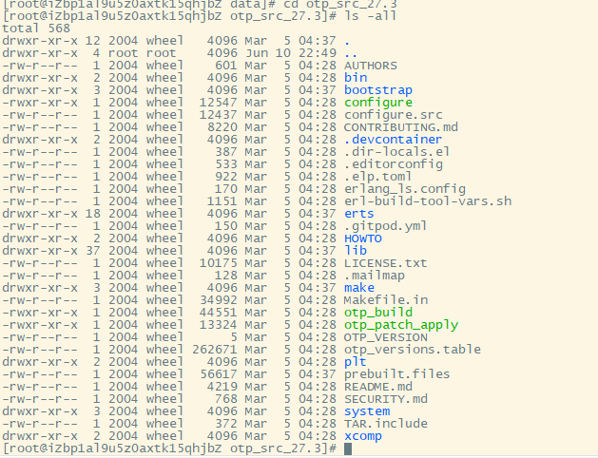Click the otp_build executable name

click(378, 313)
